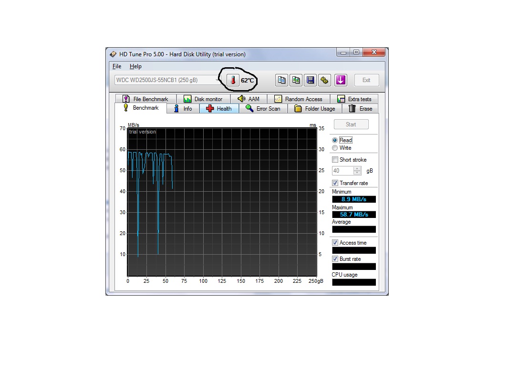Click the copy screenshot to clipboard icon
This screenshot has width=508, height=372.
click(x=296, y=80)
